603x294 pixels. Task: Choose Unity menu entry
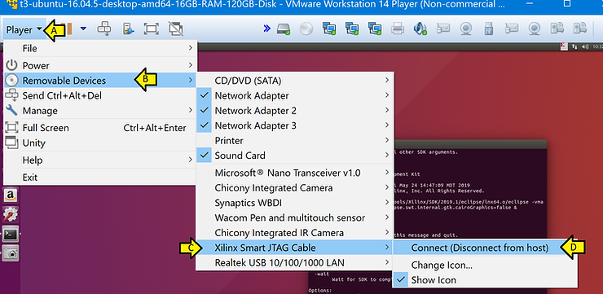click(100, 143)
